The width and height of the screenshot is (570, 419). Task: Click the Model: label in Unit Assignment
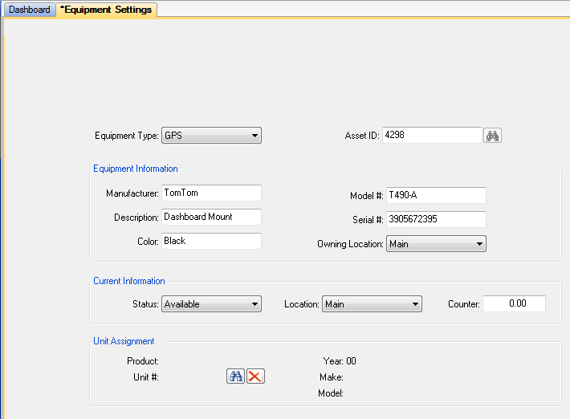(x=331, y=393)
